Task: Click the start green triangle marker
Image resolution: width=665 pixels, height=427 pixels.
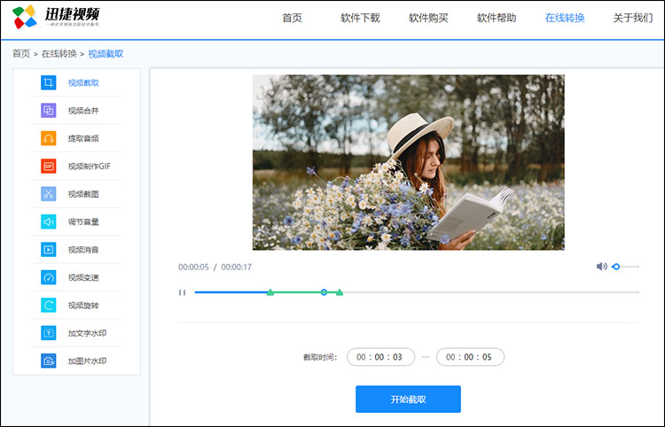Action: coord(270,292)
